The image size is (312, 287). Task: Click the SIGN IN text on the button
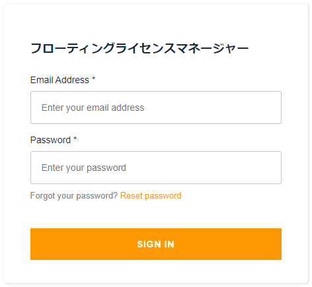point(156,244)
